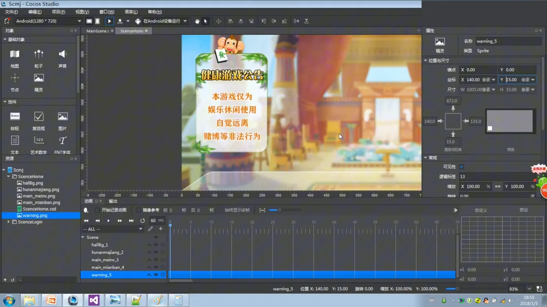Pick the 精灵 (sprite) object in the object panel
The width and height of the screenshot is (547, 307).
click(38, 82)
